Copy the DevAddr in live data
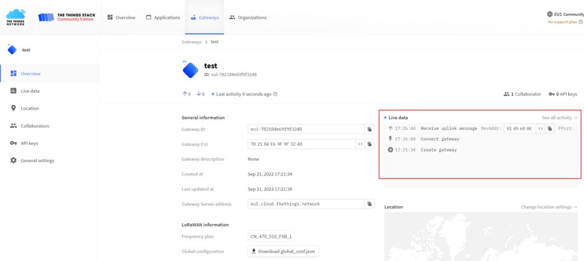The height and width of the screenshot is (261, 584). click(550, 129)
